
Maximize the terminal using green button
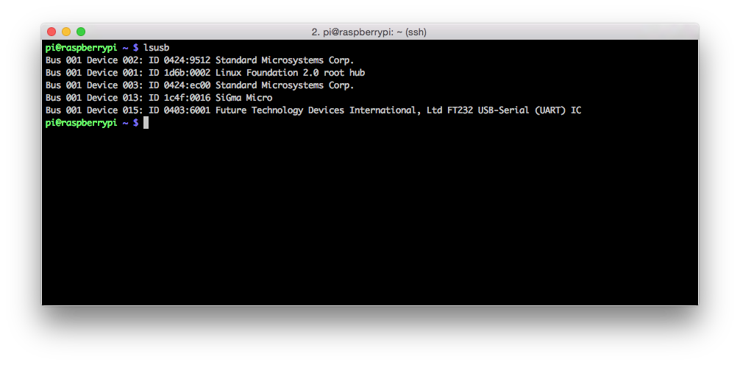pyautogui.click(x=81, y=32)
